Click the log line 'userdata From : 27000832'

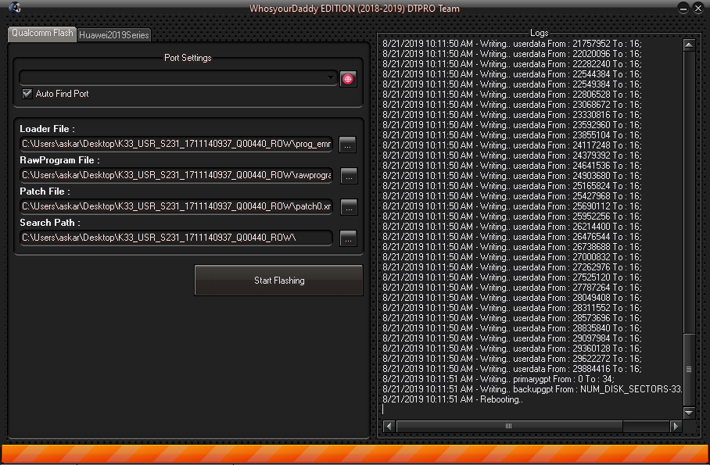511,256
